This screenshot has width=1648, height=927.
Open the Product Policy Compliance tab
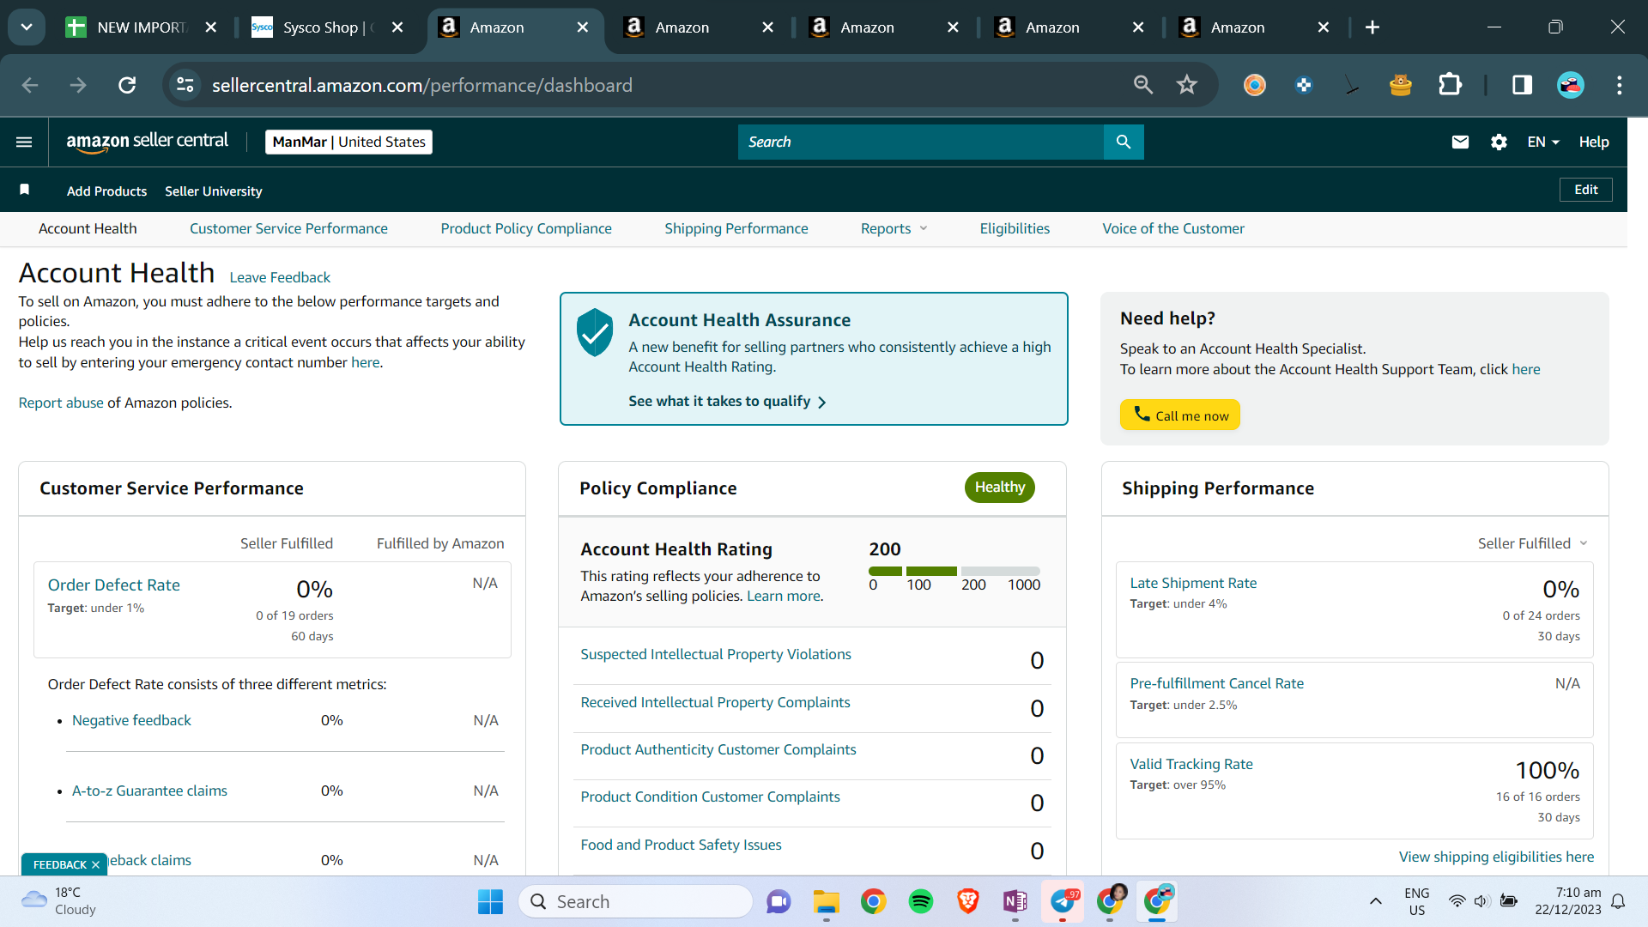(x=526, y=228)
